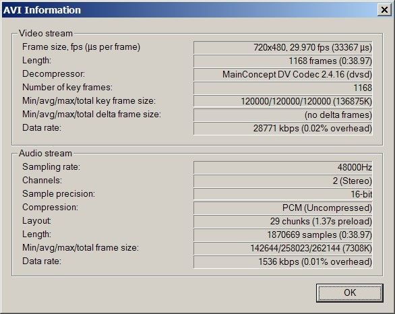395x314 pixels.
Task: Click the AVI Information title bar
Action: [x=189, y=10]
